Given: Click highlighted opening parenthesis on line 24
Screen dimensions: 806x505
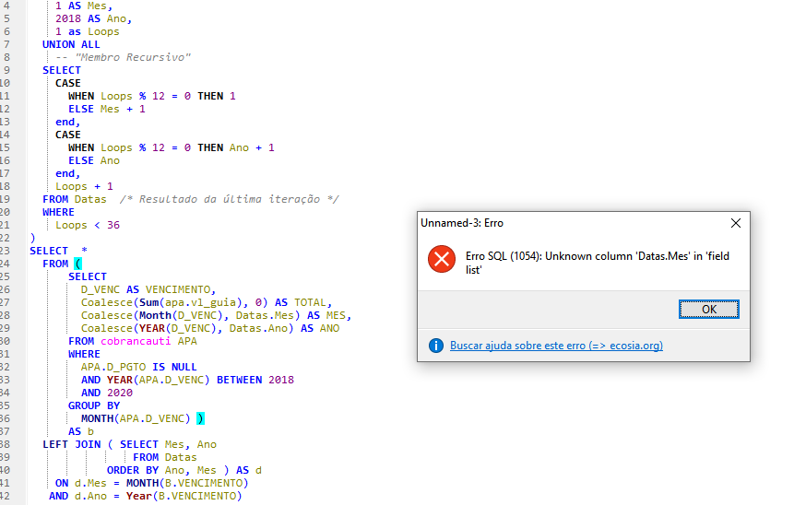Looking at the screenshot, I should 77,264.
